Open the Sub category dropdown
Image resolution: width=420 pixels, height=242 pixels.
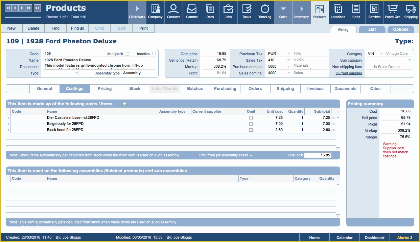(x=410, y=60)
